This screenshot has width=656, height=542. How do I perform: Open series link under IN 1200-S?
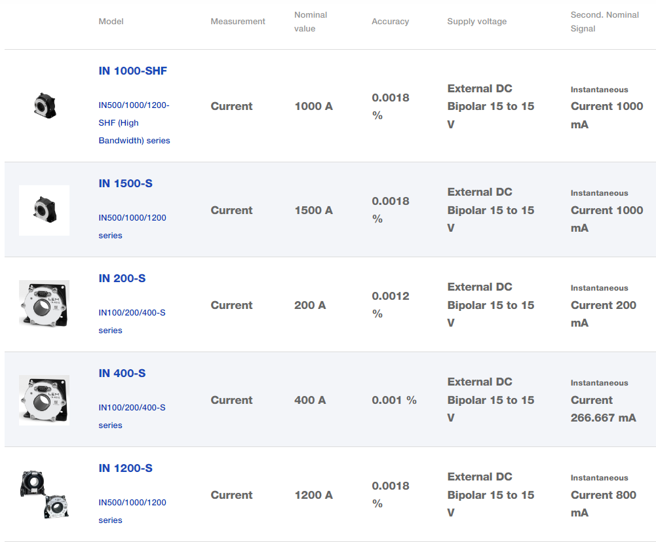[x=132, y=511]
